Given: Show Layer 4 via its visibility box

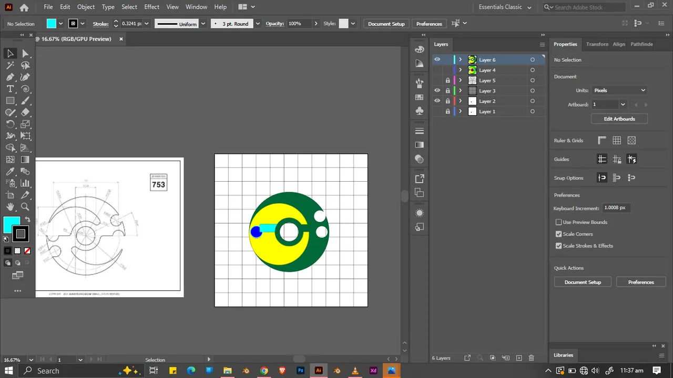Looking at the screenshot, I should 437,70.
